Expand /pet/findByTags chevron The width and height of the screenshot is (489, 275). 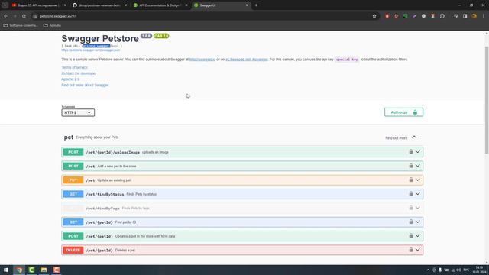418,208
